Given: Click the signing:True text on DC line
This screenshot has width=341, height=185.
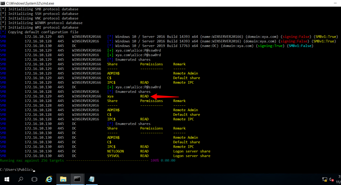Looking at the screenshot, I should pyautogui.click(x=270, y=46).
